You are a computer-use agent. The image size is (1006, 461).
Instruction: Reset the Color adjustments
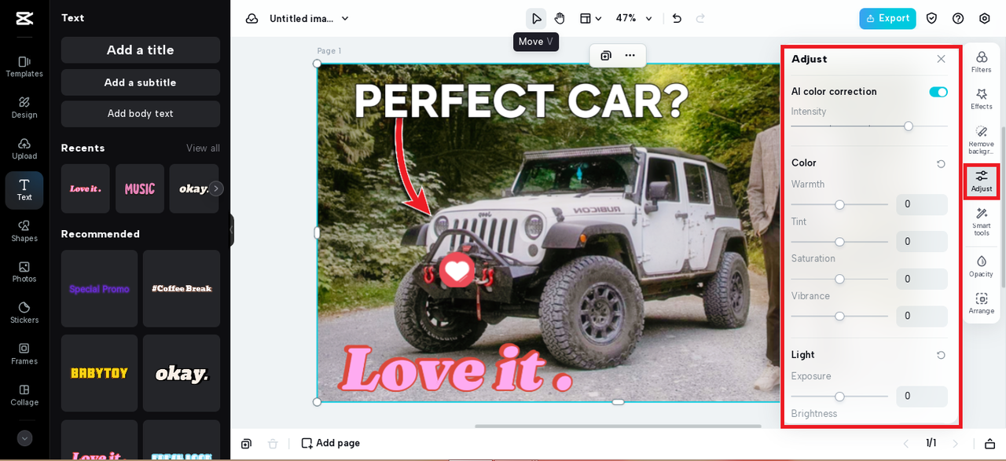[941, 163]
